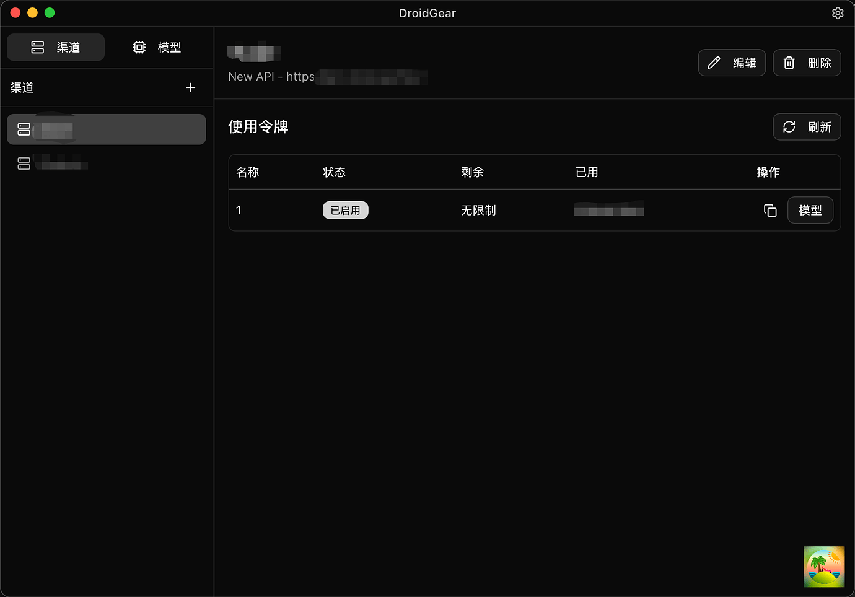Refresh tokens with 刷新 button

(x=807, y=127)
